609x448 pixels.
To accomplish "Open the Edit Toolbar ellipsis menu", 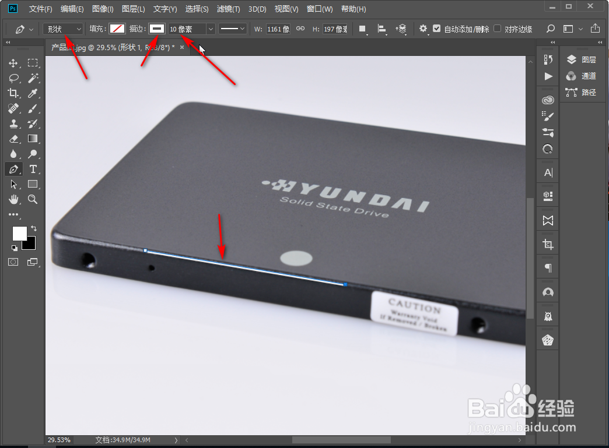I will coord(13,214).
